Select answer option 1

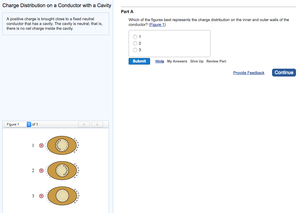[135, 37]
